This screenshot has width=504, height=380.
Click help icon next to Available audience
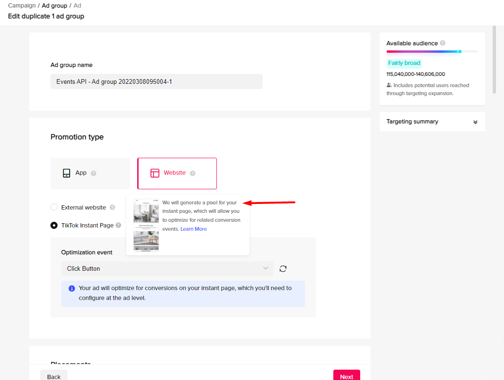(442, 43)
